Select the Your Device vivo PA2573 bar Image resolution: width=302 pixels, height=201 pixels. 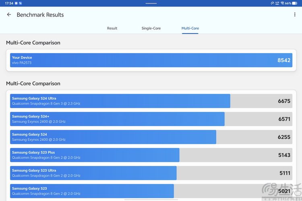151,60
